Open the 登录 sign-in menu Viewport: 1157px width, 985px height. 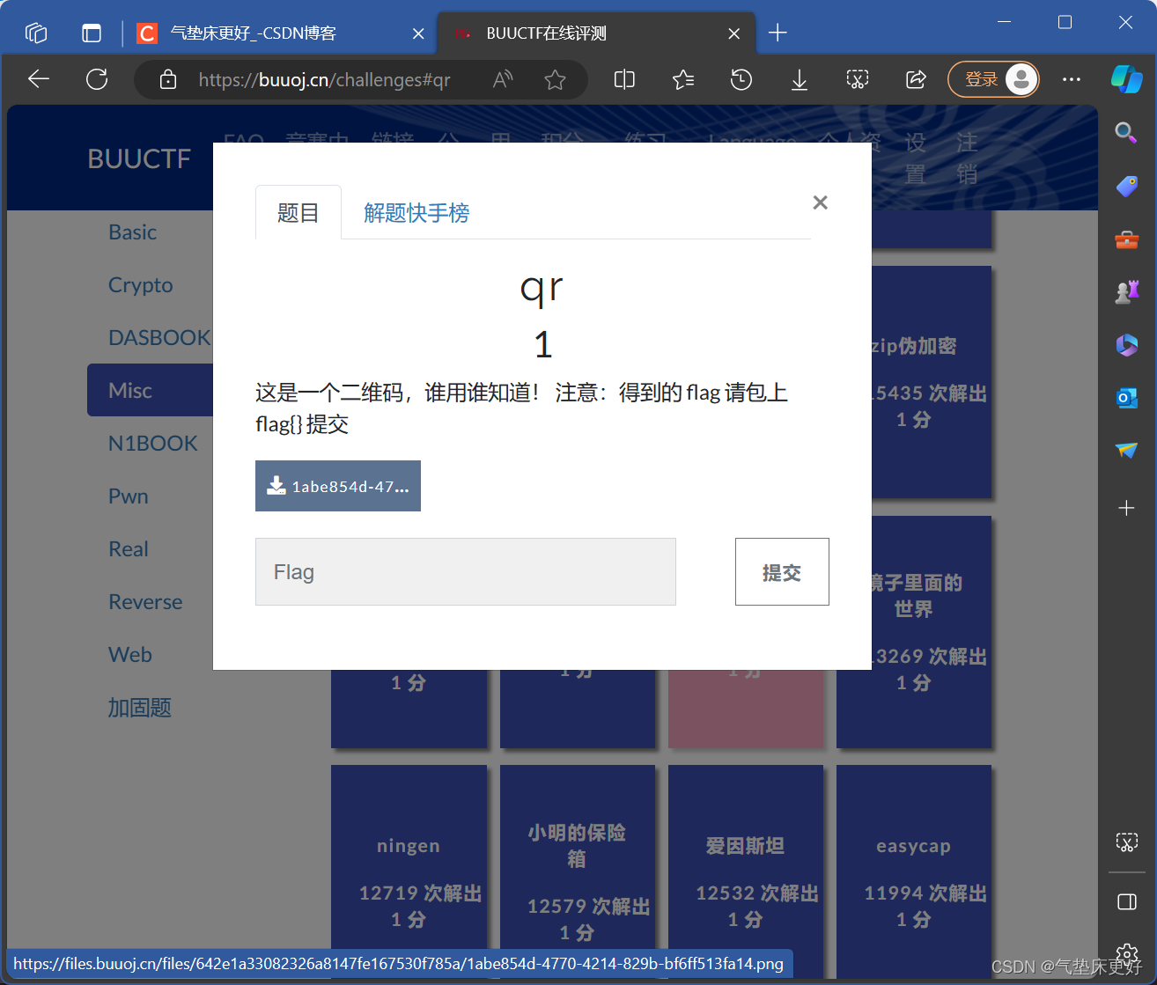993,79
